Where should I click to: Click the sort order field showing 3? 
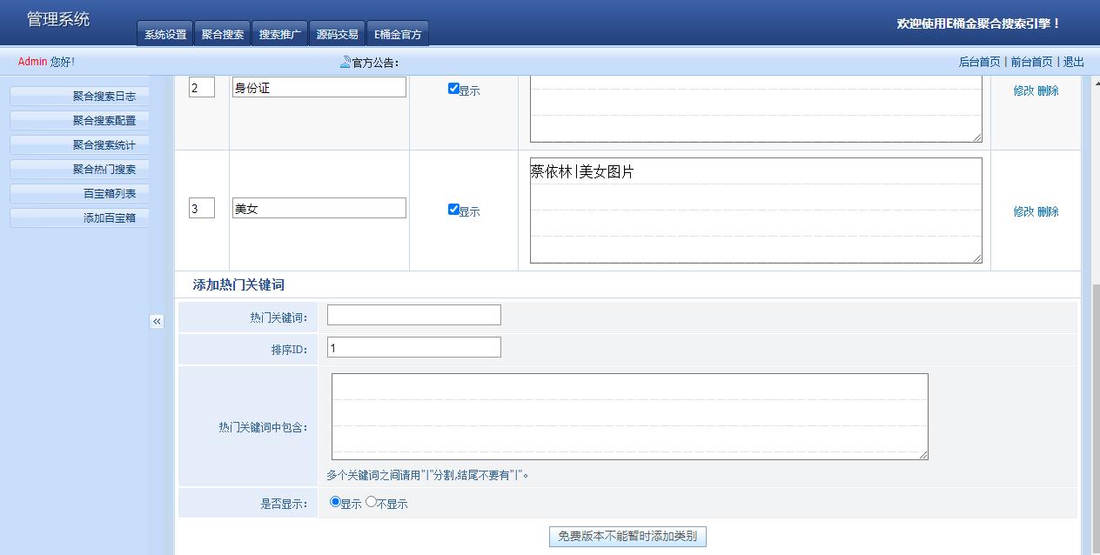pyautogui.click(x=202, y=208)
